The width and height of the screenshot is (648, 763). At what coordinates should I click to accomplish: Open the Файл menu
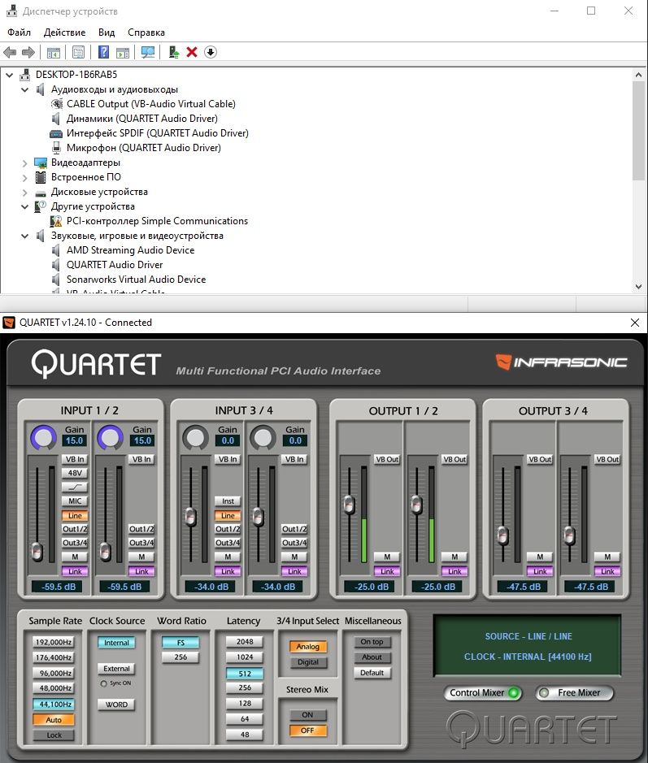point(19,33)
